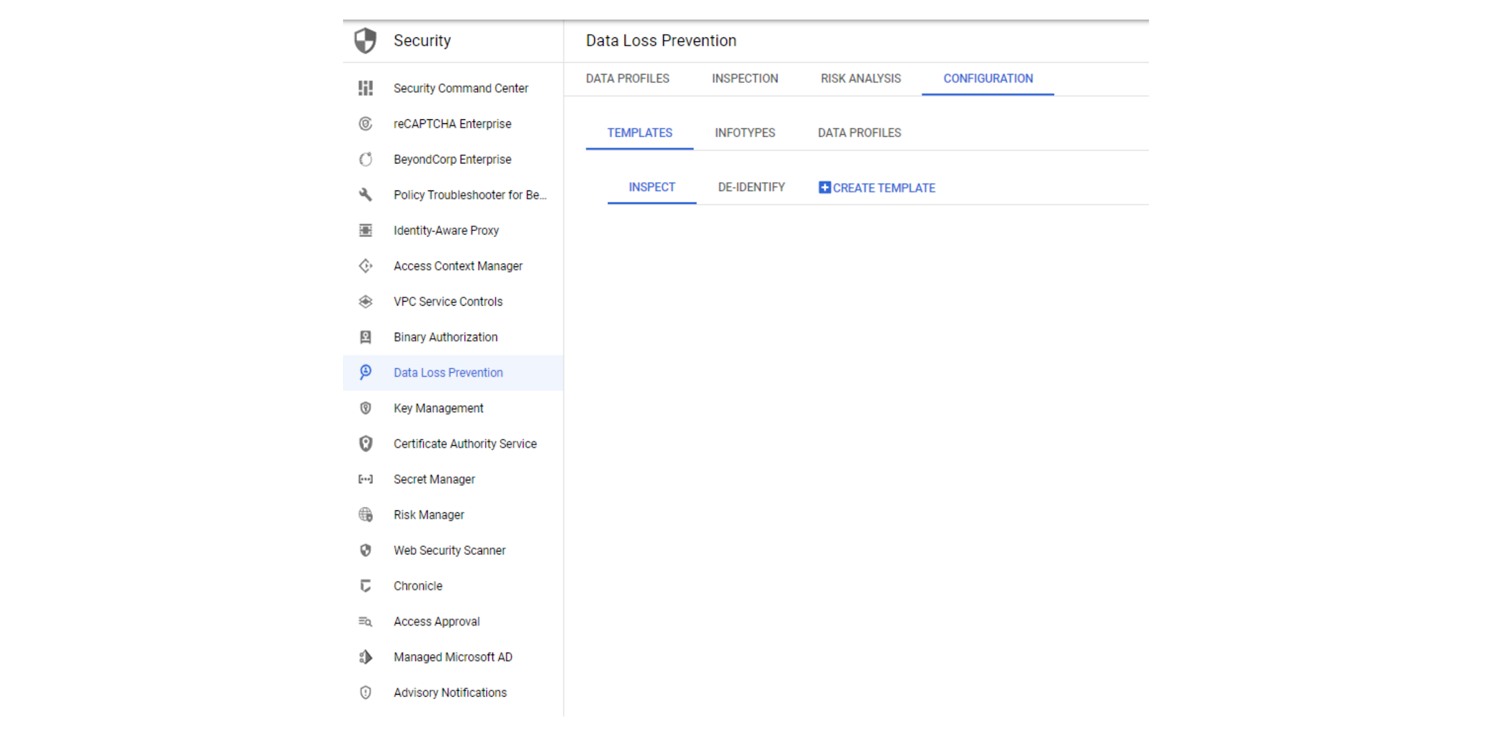Click the Security Command Center icon

pyautogui.click(x=366, y=87)
